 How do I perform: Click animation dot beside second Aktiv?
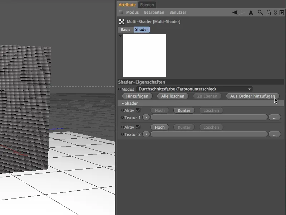click(122, 127)
